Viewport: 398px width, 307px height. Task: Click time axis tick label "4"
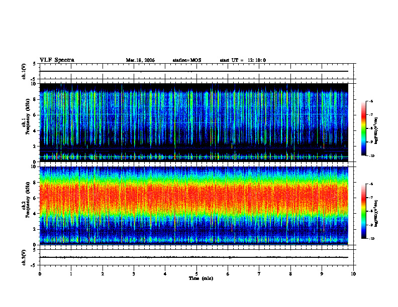[165, 274]
